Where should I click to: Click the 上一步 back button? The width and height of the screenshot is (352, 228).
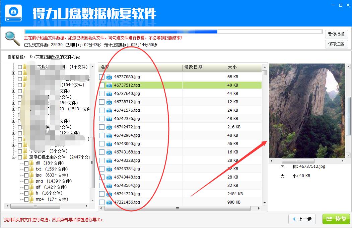302,219
